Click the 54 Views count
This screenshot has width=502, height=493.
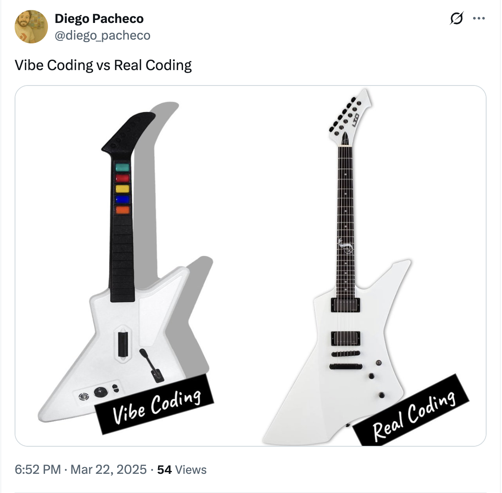[x=182, y=470]
